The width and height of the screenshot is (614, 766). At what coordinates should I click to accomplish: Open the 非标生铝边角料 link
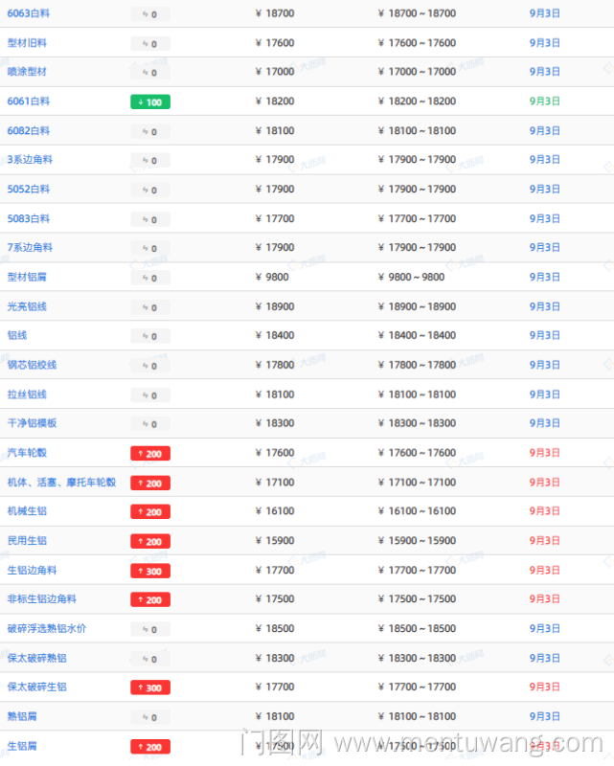point(42,599)
